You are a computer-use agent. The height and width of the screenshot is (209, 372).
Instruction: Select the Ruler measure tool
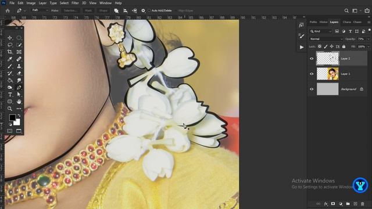(x=19, y=59)
